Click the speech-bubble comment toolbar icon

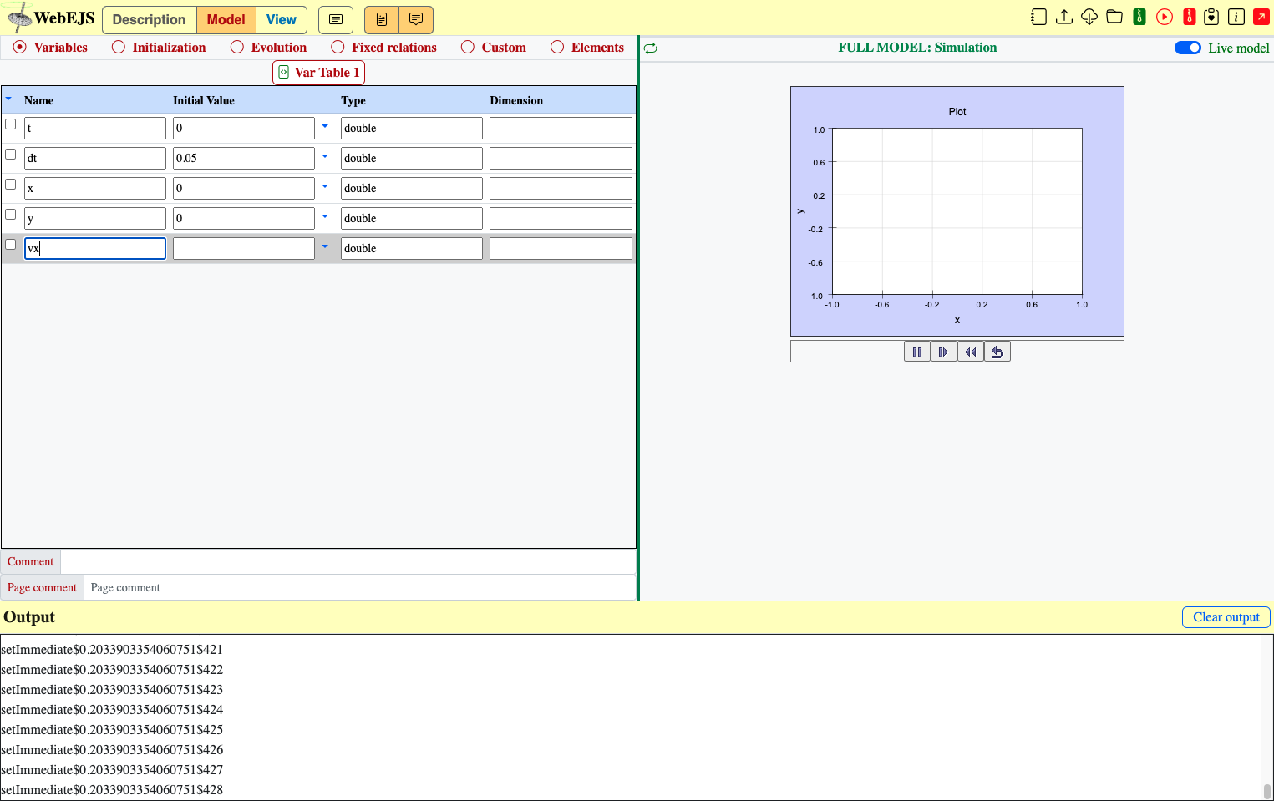(416, 19)
